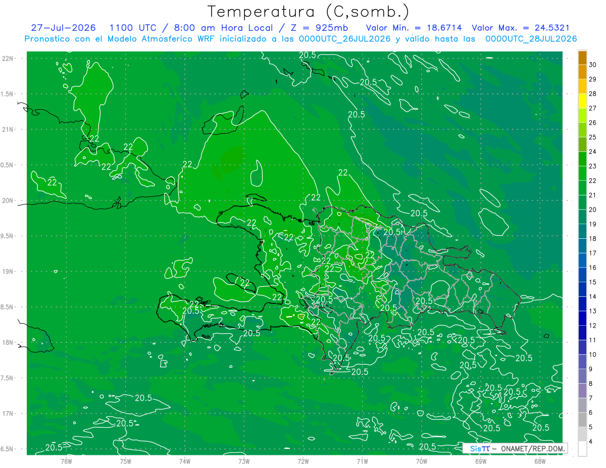Click the 75W longitude axis label
This screenshot has height=468, width=606.
125,461
